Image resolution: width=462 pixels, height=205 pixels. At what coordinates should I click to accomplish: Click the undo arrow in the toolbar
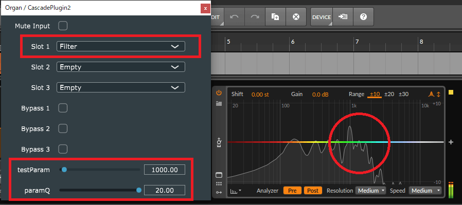point(234,17)
